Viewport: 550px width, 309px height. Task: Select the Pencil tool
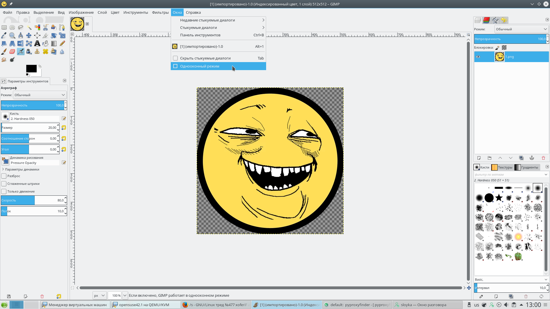click(62, 43)
